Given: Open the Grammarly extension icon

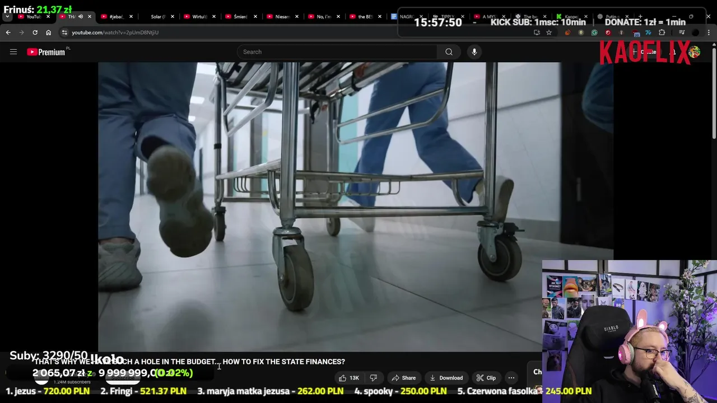Looking at the screenshot, I should coord(594,32).
